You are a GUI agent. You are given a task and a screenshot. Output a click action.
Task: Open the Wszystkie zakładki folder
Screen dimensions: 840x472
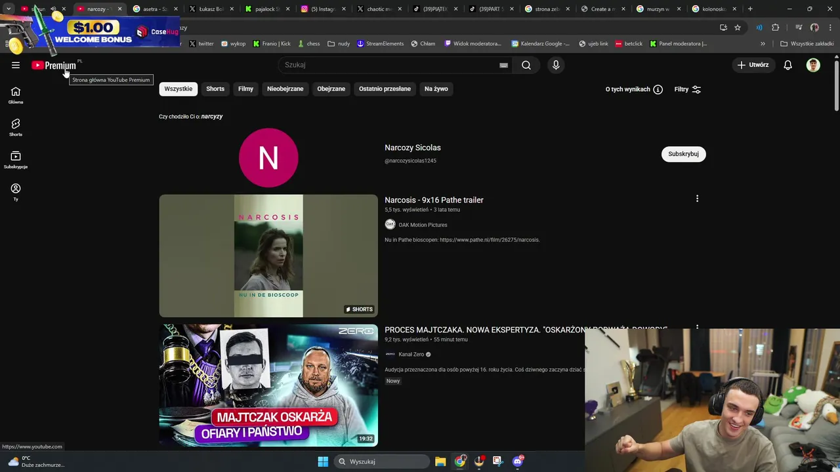point(807,44)
